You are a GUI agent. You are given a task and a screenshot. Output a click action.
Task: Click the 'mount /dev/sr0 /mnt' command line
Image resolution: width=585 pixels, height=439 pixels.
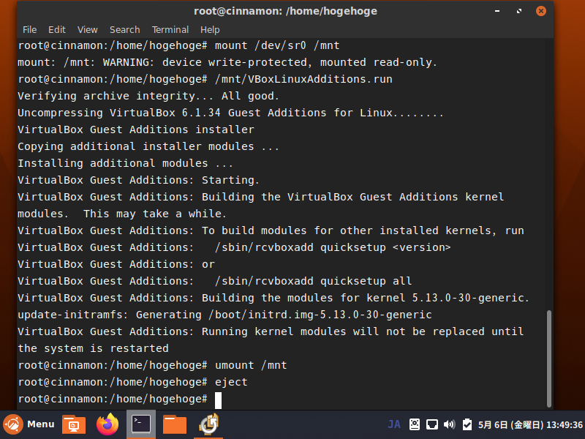tap(178, 45)
